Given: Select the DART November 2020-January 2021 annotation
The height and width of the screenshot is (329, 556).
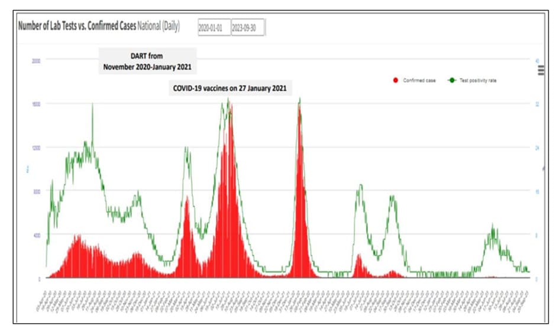Looking at the screenshot, I should (x=147, y=61).
